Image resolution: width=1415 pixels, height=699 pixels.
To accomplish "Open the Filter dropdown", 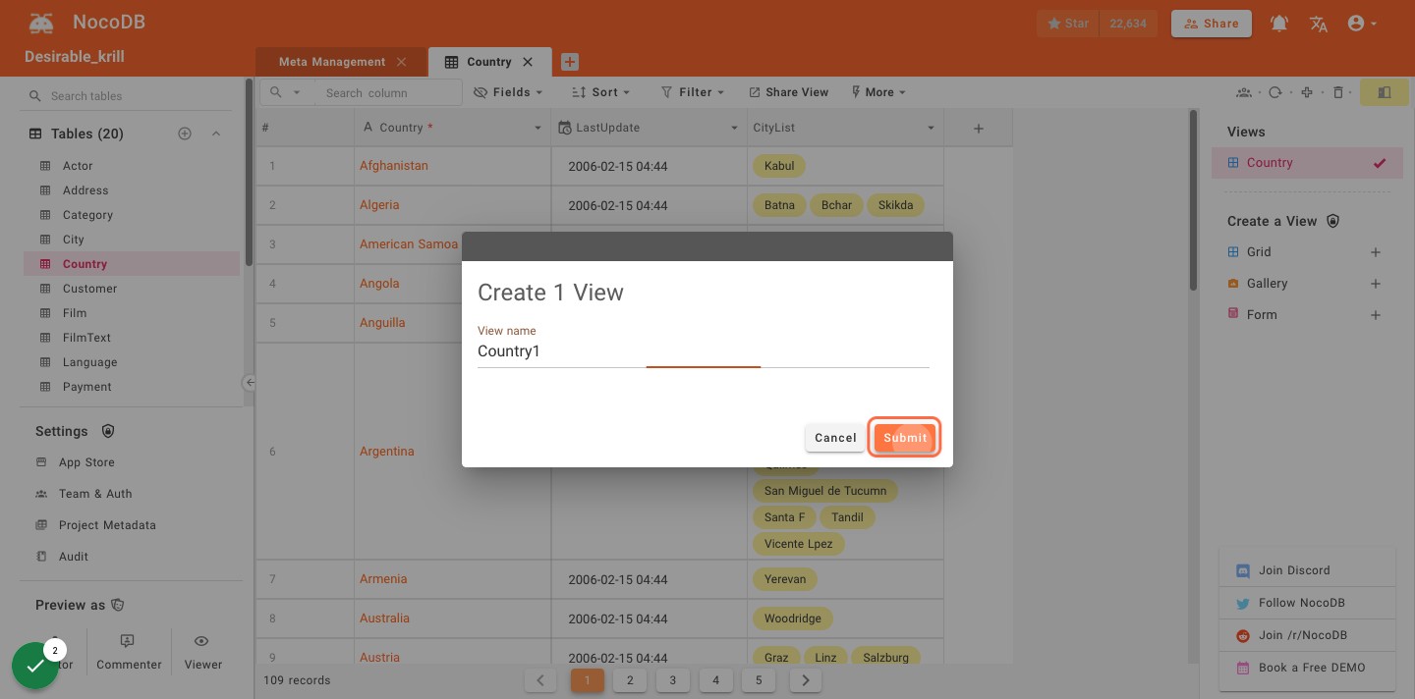I will coord(692,92).
